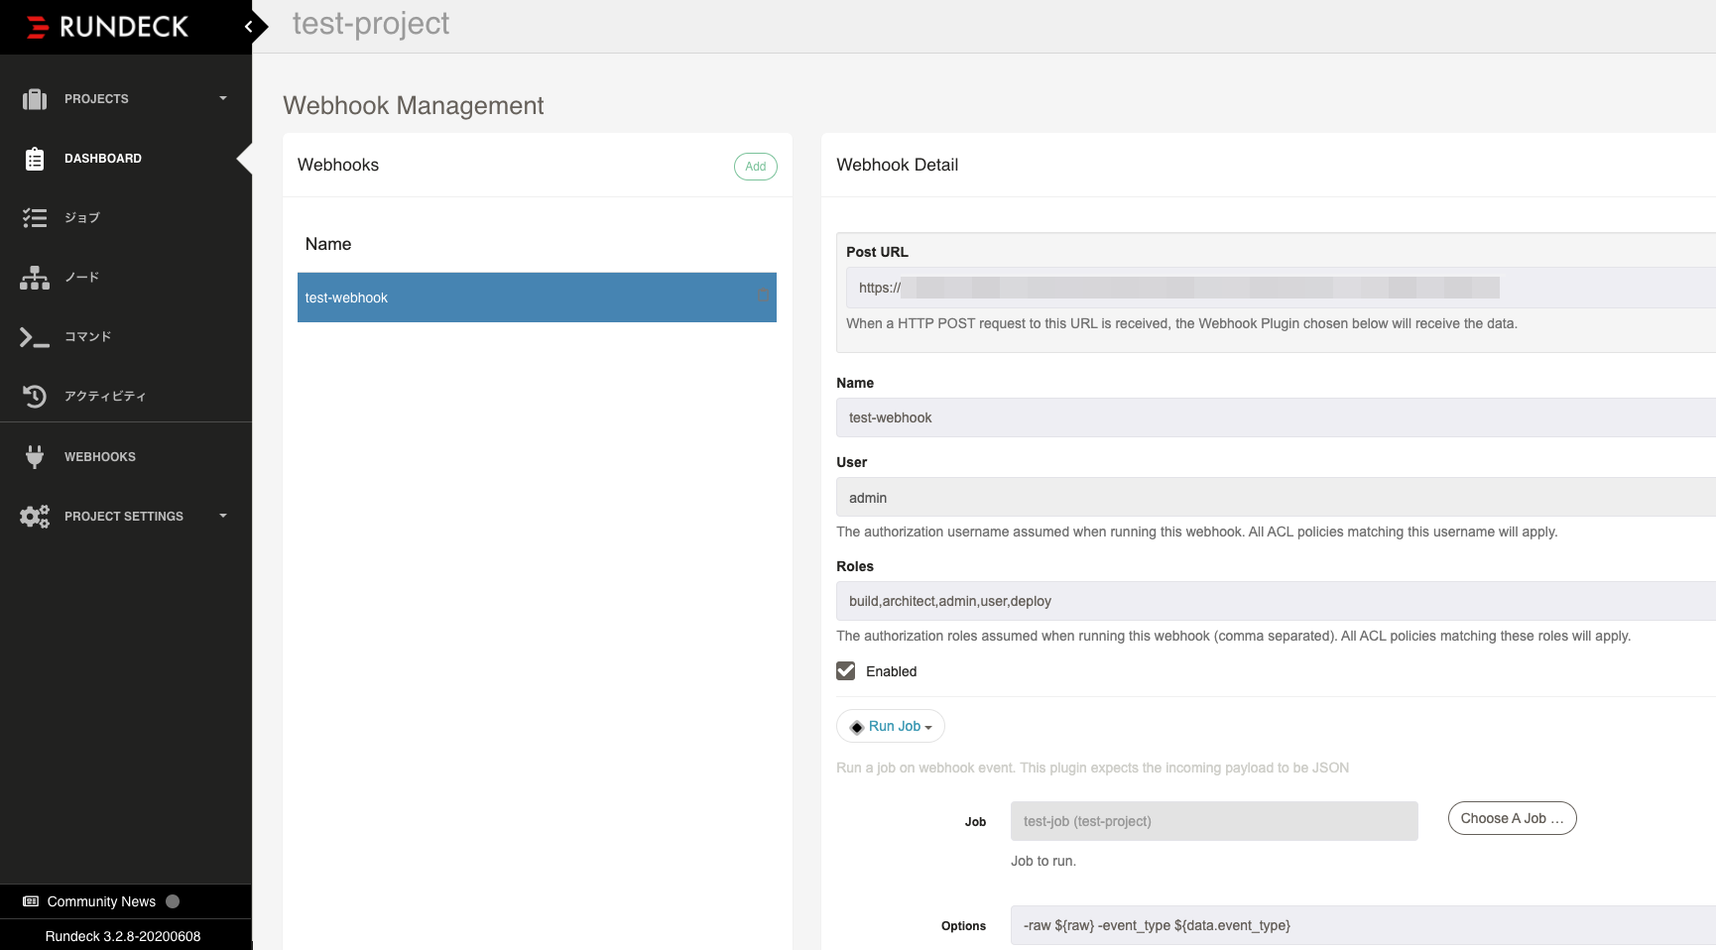Image resolution: width=1716 pixels, height=950 pixels.
Task: Expand the Project Settings menu caret
Action: (x=223, y=516)
